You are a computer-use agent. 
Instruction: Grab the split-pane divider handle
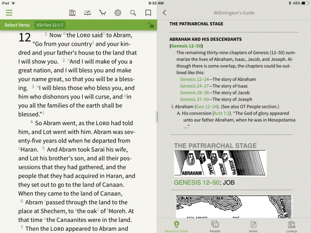pyautogui.click(x=157, y=117)
